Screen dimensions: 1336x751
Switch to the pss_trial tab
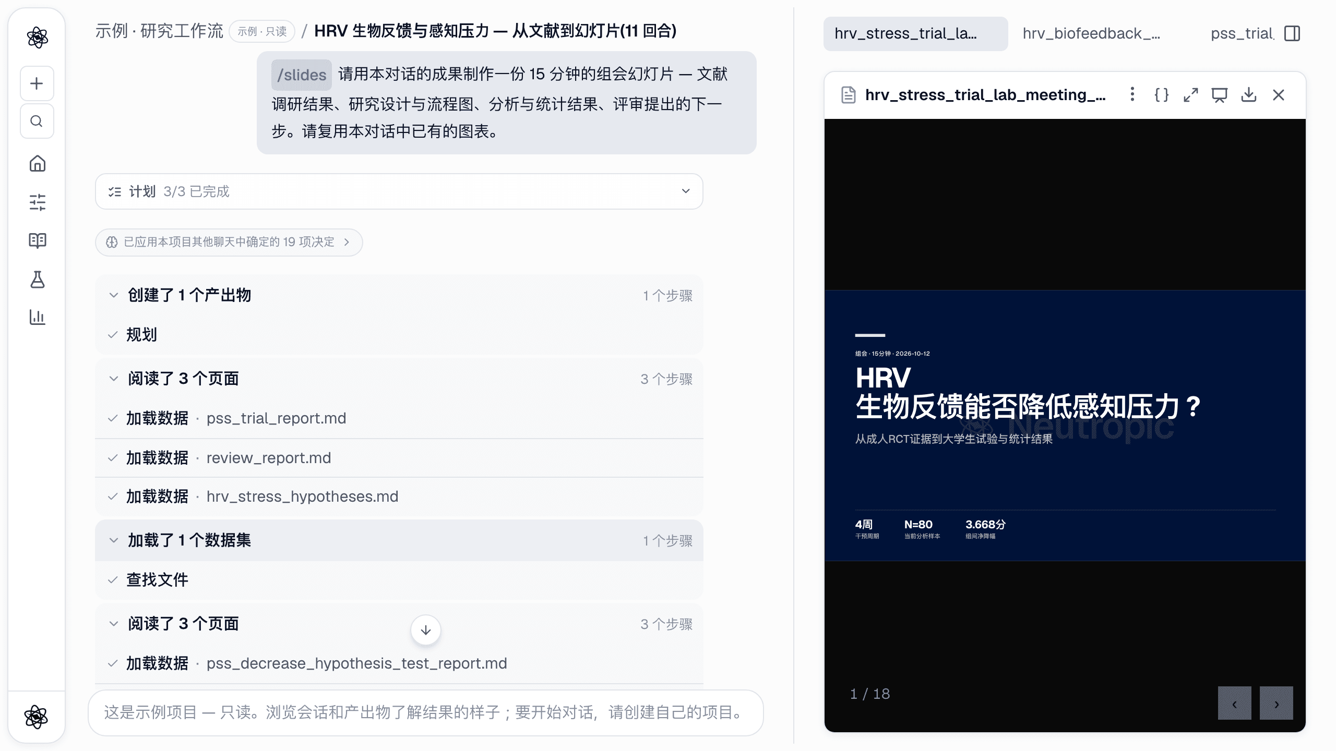(x=1242, y=33)
